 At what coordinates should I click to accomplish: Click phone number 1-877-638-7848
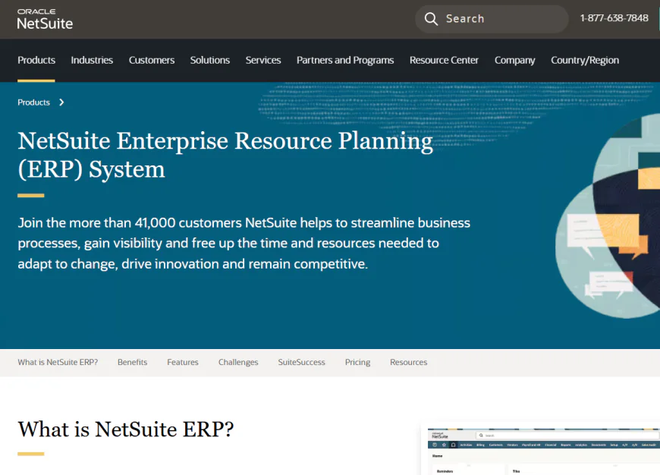[614, 18]
